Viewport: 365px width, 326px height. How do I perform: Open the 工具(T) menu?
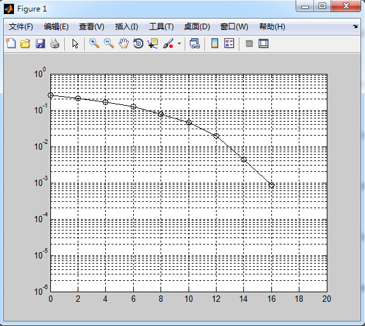161,27
